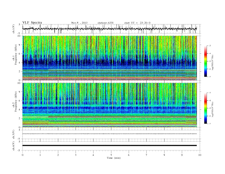This screenshot has height=174, width=225.
Task: Click the thick ch.4 voltage trace
Action: 110,146
